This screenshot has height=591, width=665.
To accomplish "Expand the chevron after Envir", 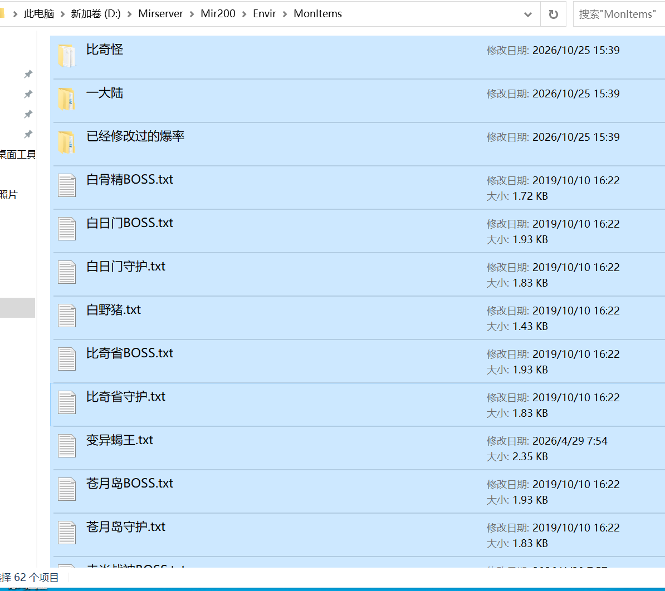I will click(285, 14).
